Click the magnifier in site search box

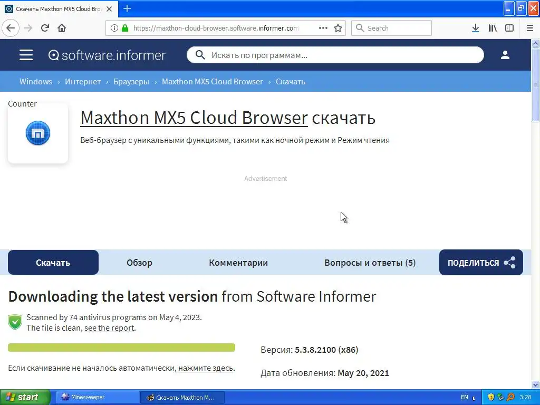point(200,55)
